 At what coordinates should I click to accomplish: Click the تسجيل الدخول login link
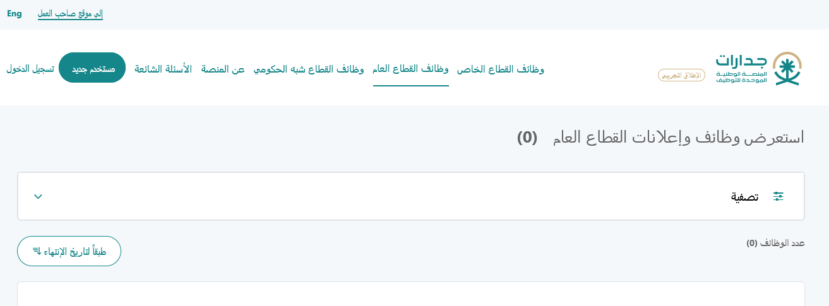(30, 69)
